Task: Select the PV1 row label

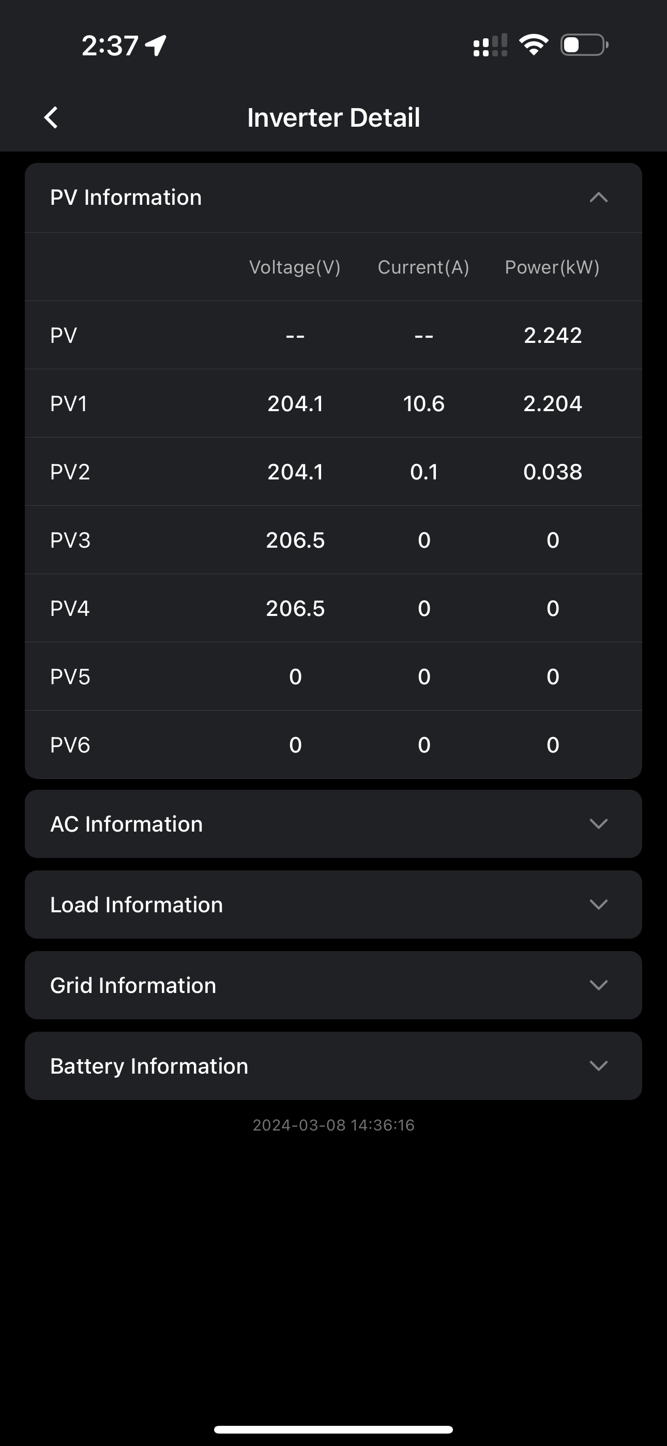Action: (69, 403)
